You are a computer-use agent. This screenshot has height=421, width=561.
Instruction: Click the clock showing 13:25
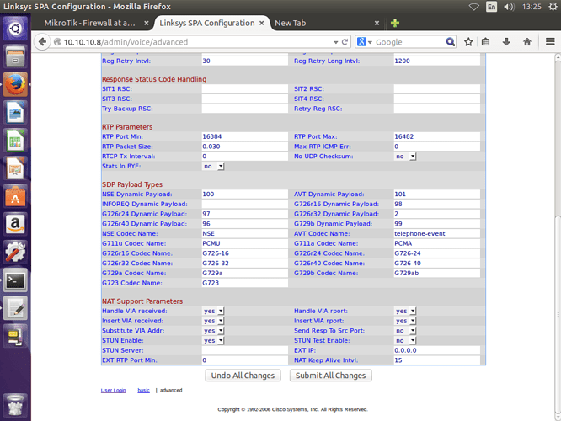click(532, 7)
